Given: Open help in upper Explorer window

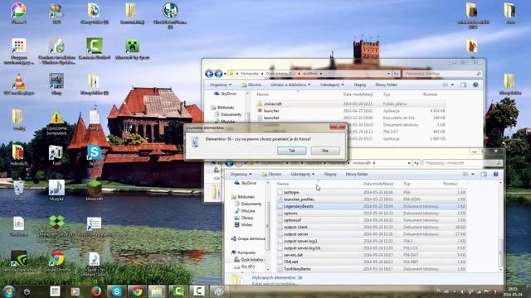Looking at the screenshot, I should [475, 84].
